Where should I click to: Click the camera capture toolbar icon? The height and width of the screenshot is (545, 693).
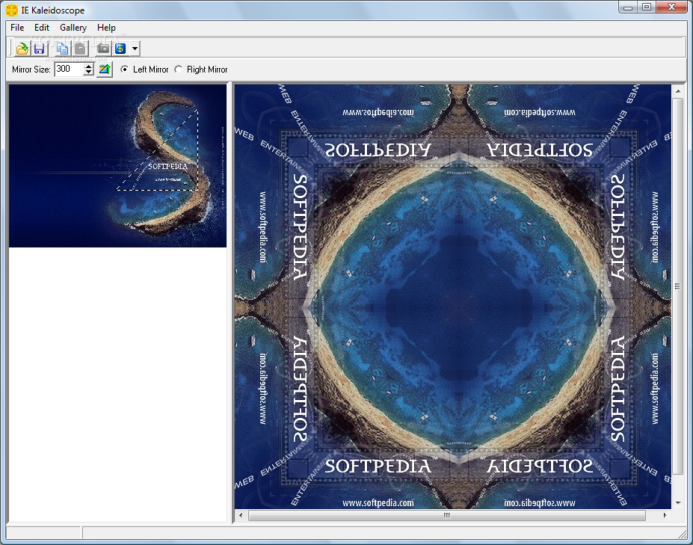pyautogui.click(x=103, y=48)
